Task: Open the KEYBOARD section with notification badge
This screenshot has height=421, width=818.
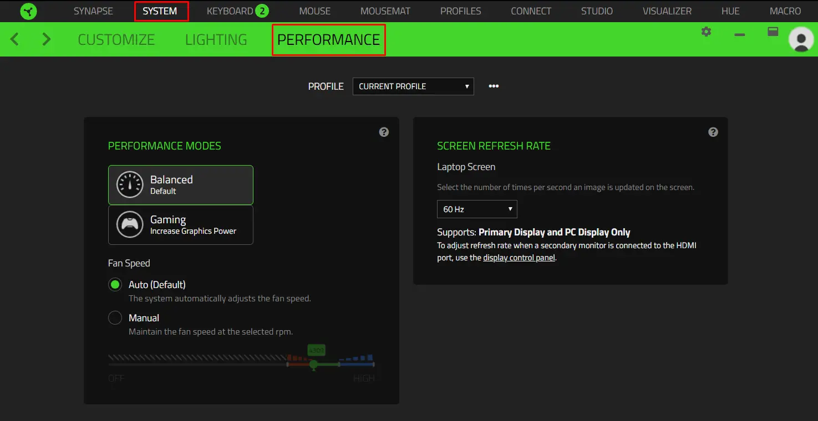Action: click(233, 11)
